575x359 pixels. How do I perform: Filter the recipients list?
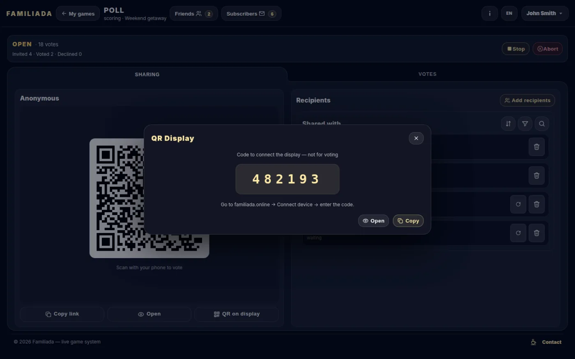(525, 123)
